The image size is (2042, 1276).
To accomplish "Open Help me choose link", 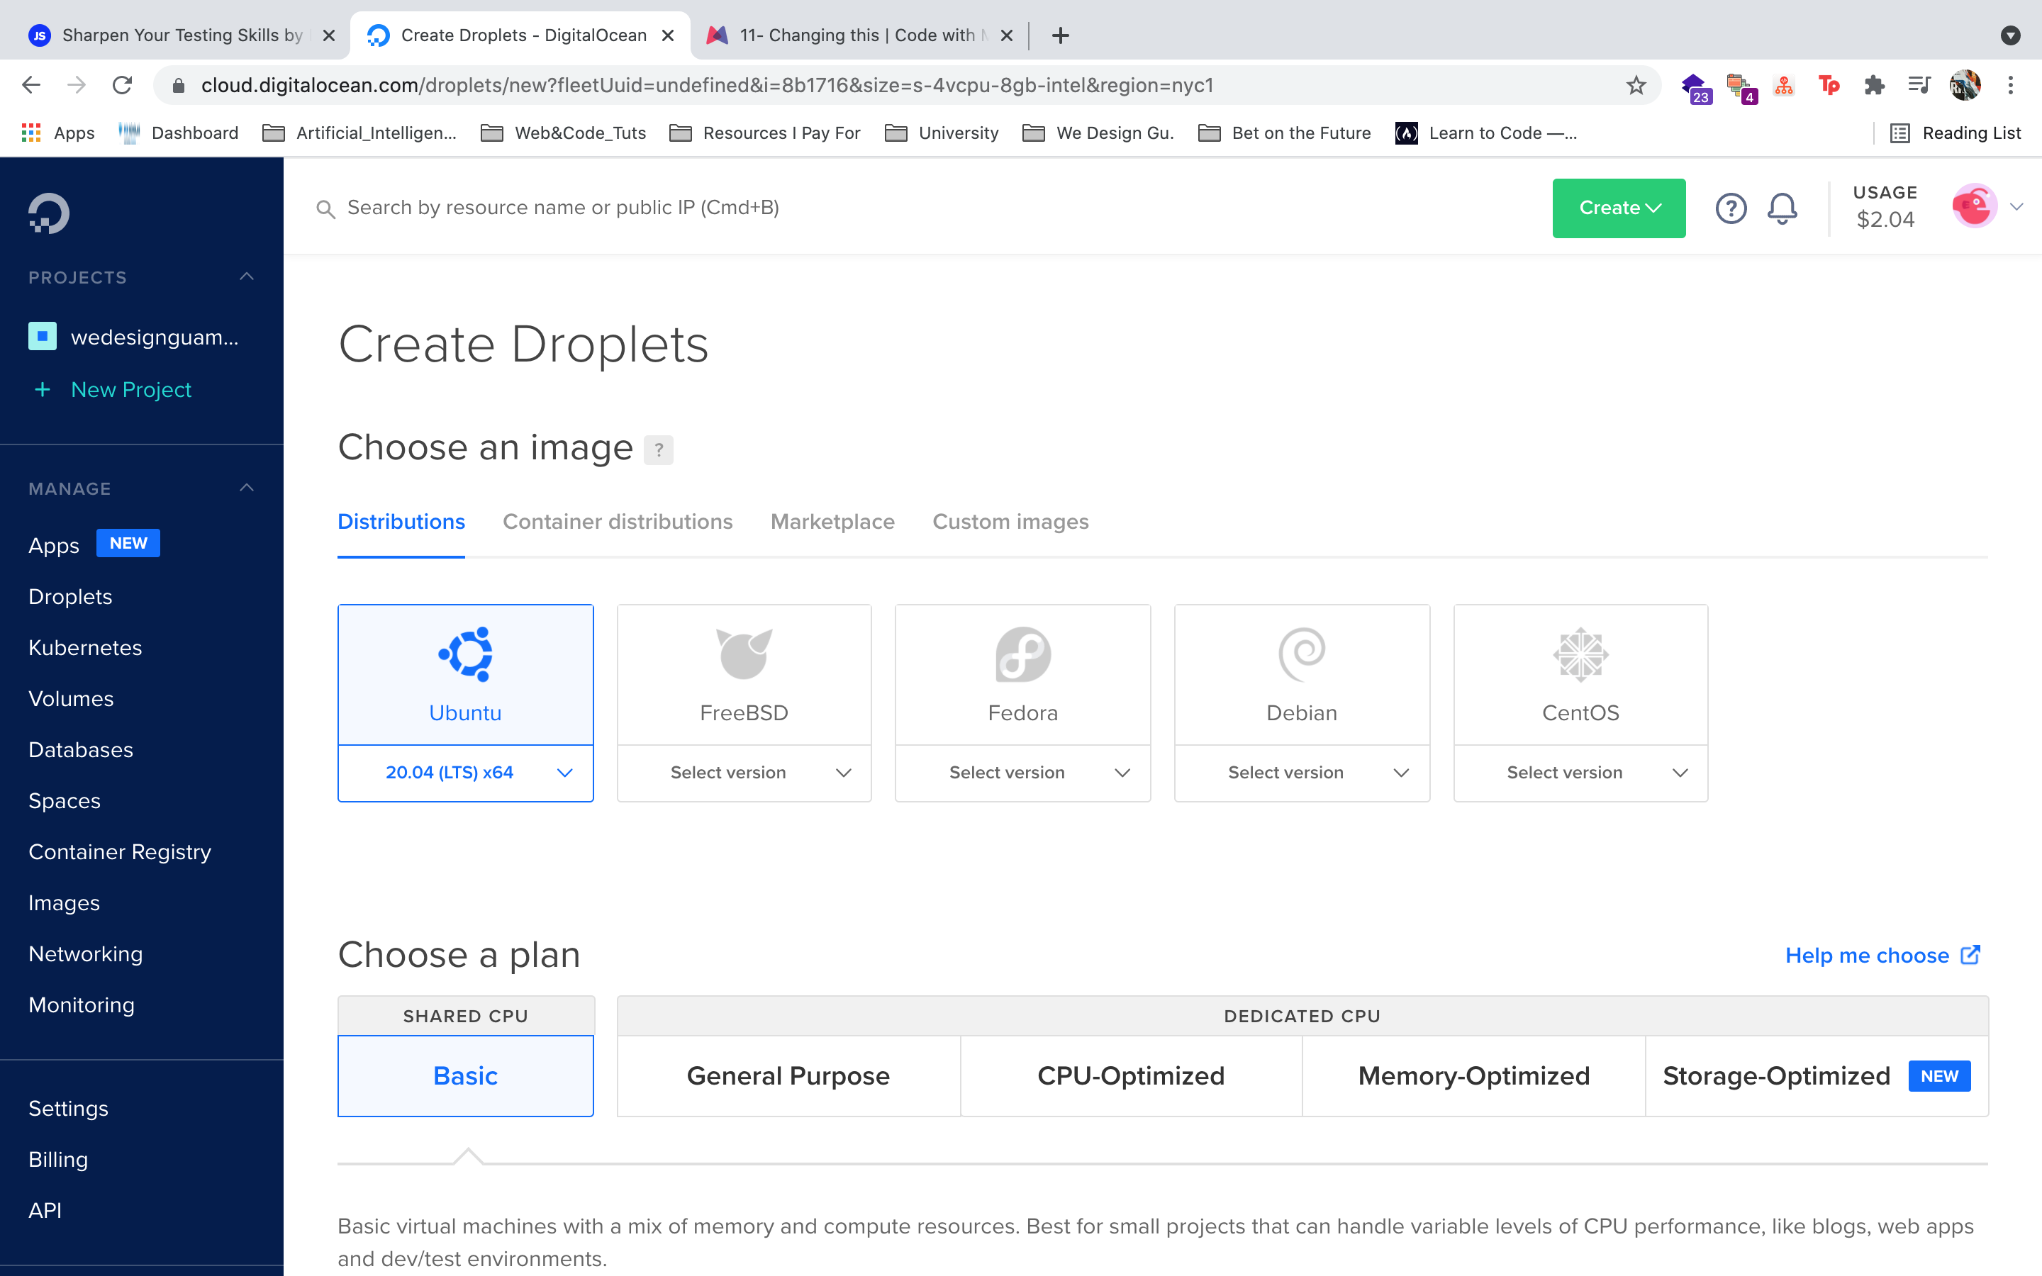I will point(1882,956).
